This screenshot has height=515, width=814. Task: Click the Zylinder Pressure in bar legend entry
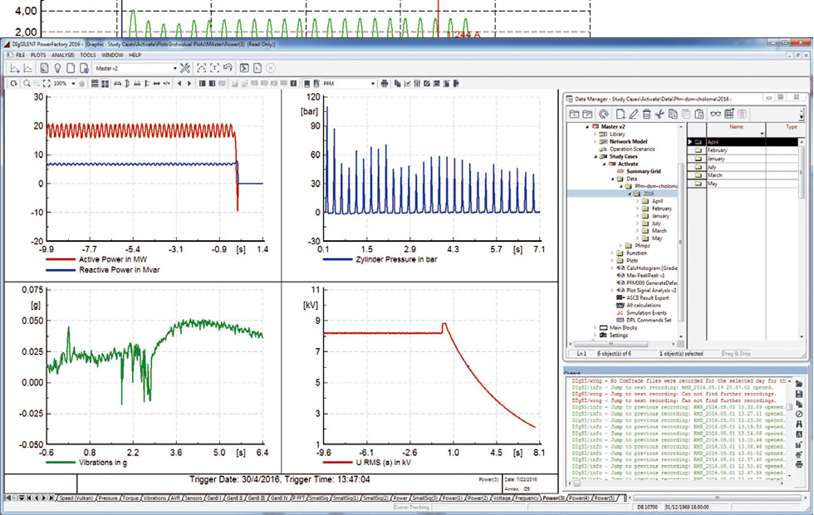(x=396, y=259)
